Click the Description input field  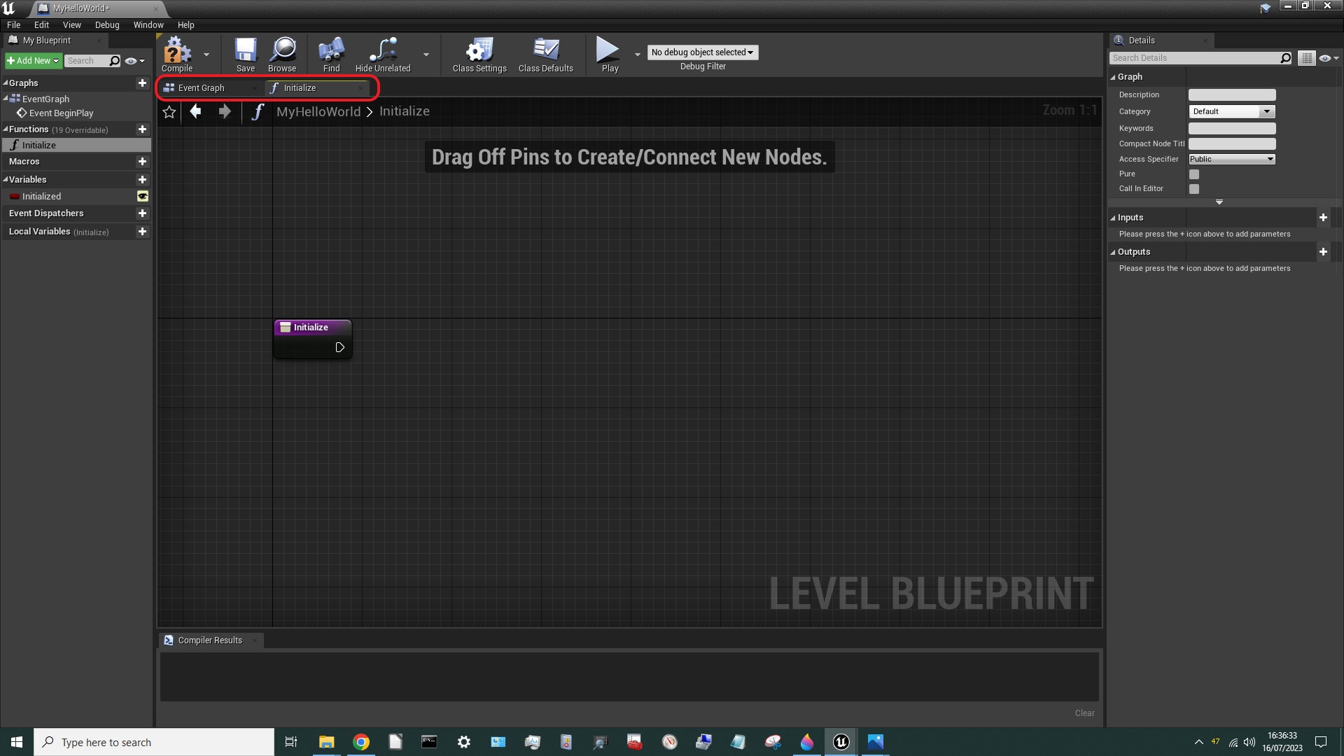click(1232, 95)
